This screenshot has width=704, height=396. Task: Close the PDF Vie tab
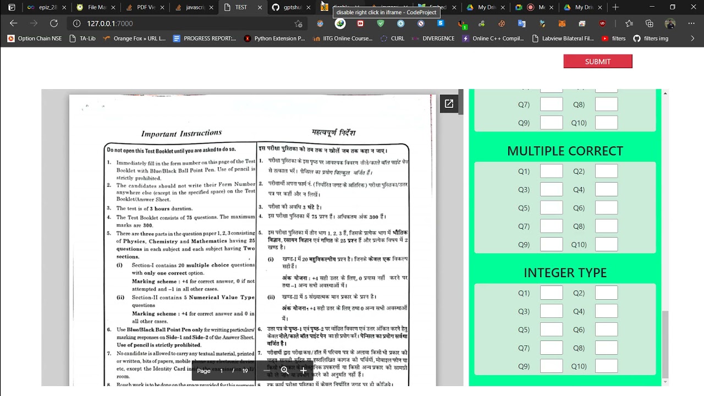click(x=162, y=8)
